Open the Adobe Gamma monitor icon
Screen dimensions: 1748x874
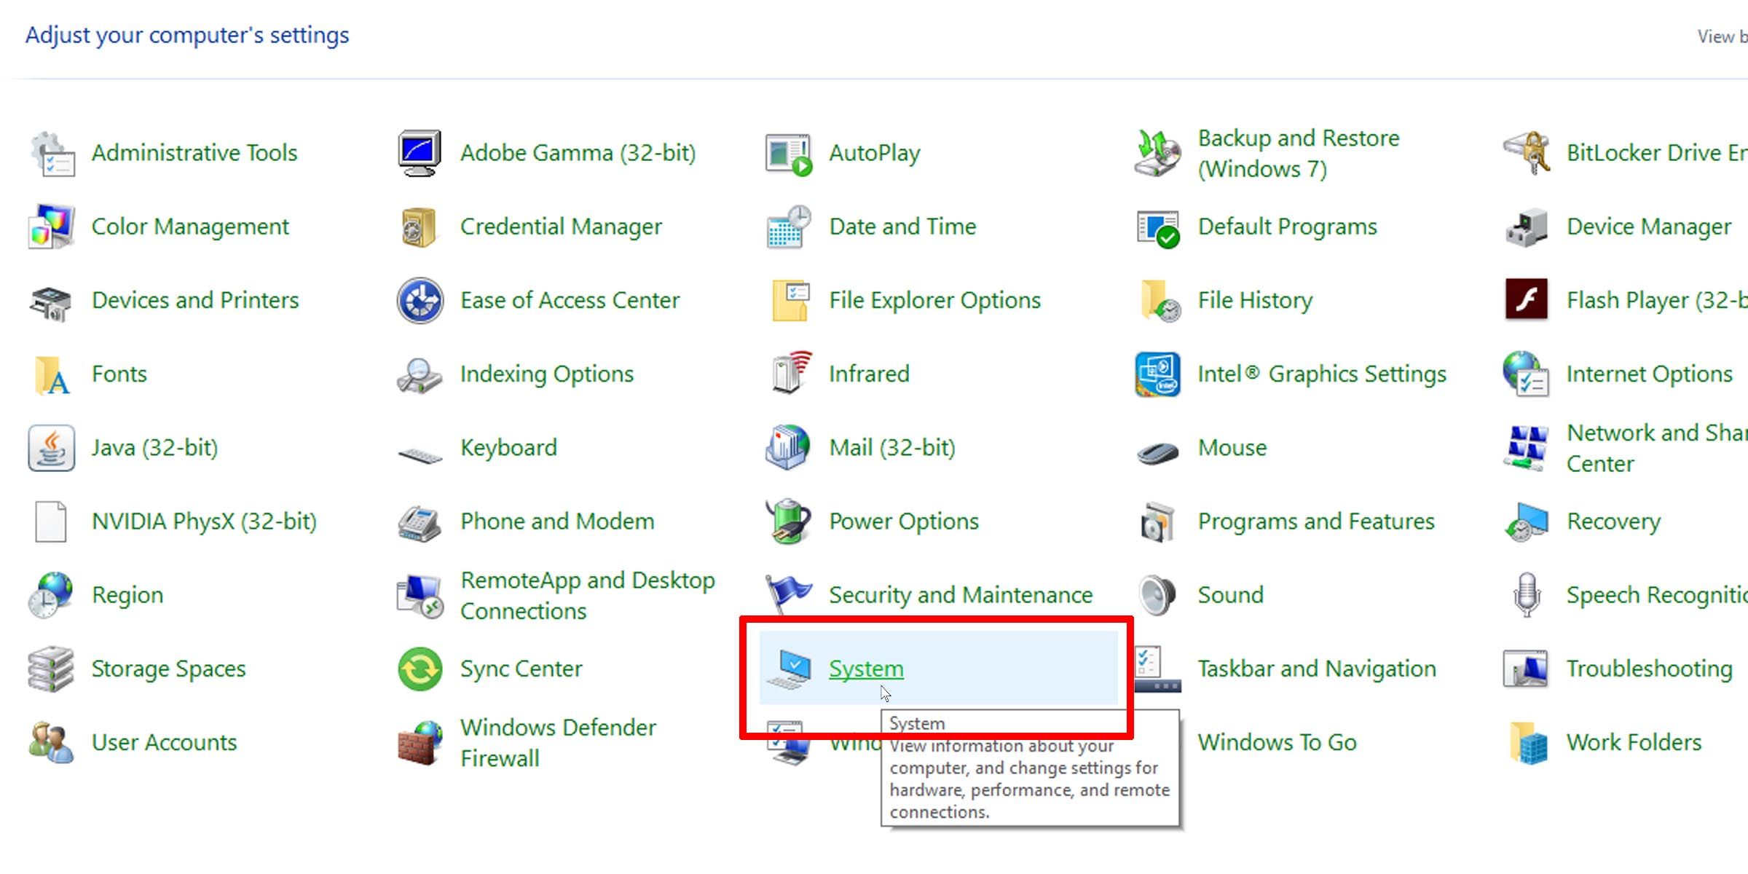click(x=420, y=154)
